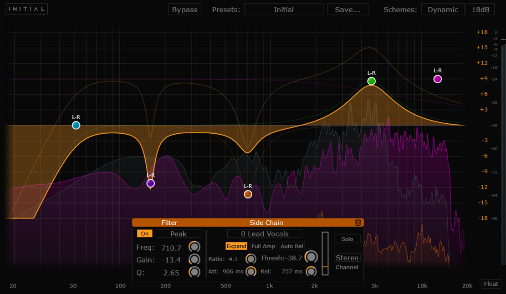Click the L-R label above green node
The width and height of the screenshot is (506, 294).
372,73
